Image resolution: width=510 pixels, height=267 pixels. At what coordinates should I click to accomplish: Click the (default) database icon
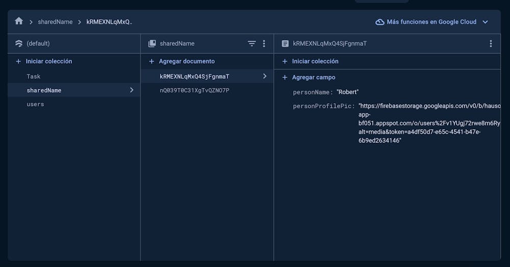click(x=19, y=44)
